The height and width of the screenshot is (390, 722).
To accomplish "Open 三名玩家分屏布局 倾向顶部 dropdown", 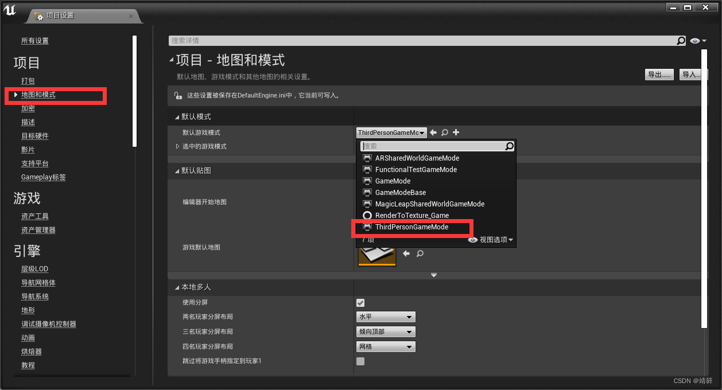I will pos(386,332).
